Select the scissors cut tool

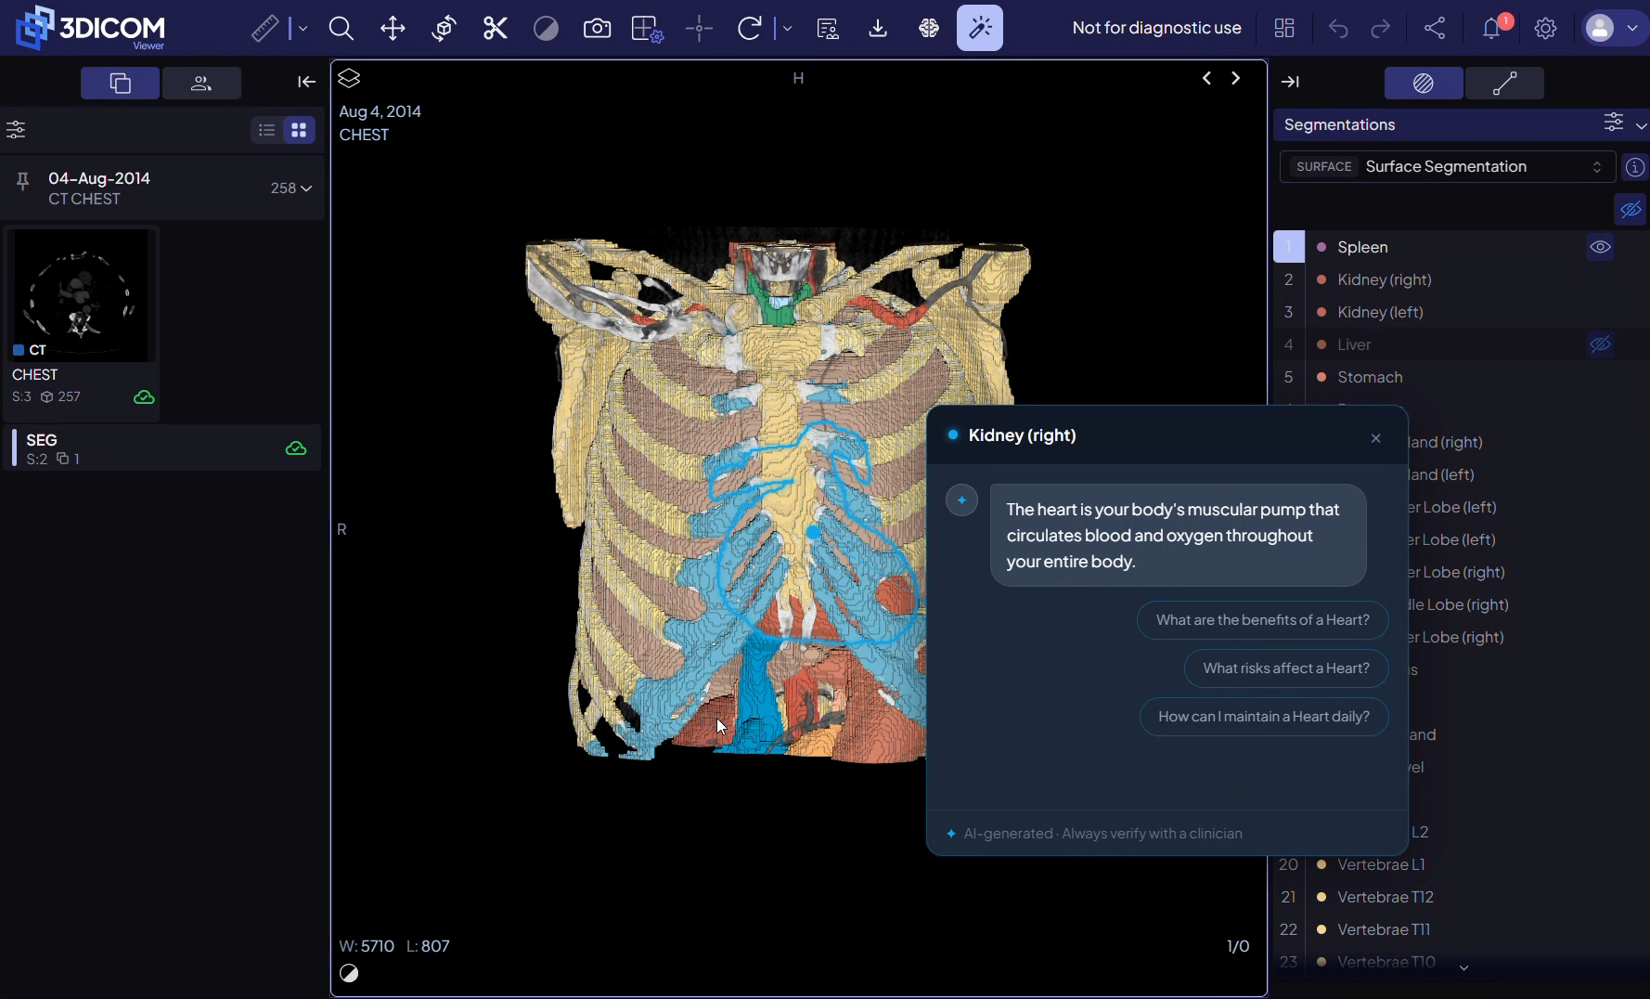click(496, 29)
